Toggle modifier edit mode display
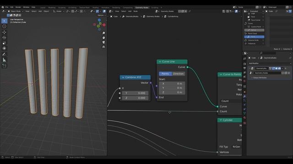 273,68
